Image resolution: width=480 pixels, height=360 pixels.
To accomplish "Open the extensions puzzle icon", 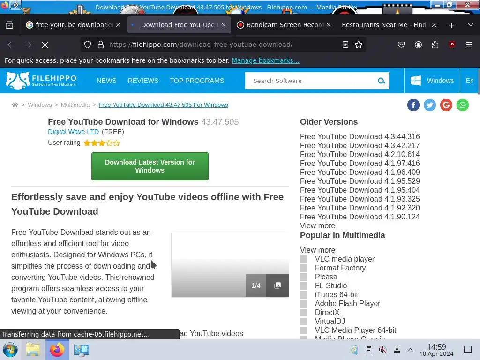I will (x=435, y=45).
